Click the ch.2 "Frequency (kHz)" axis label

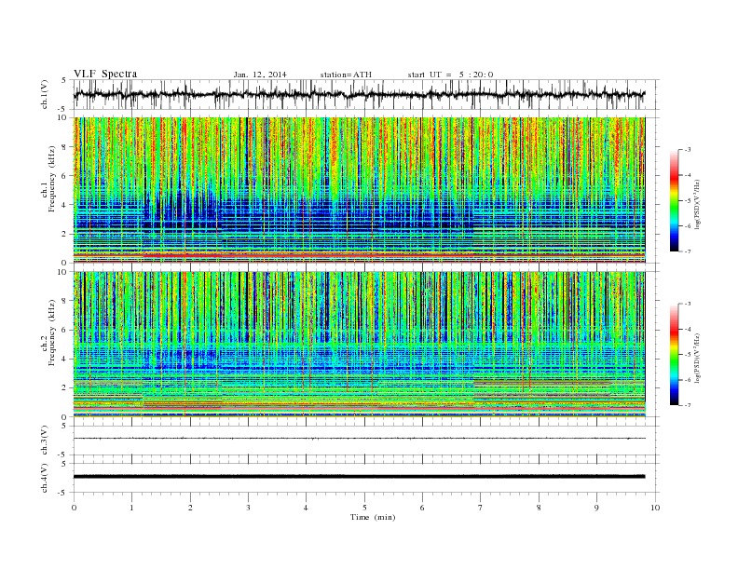(x=52, y=332)
